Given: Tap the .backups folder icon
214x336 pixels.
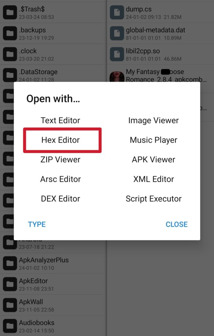Looking at the screenshot, I should (x=10, y=33).
